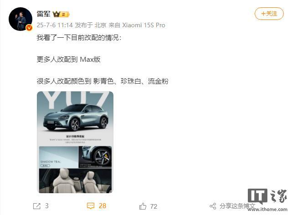
Task: Click the crown membership level badge
Action: (61, 14)
